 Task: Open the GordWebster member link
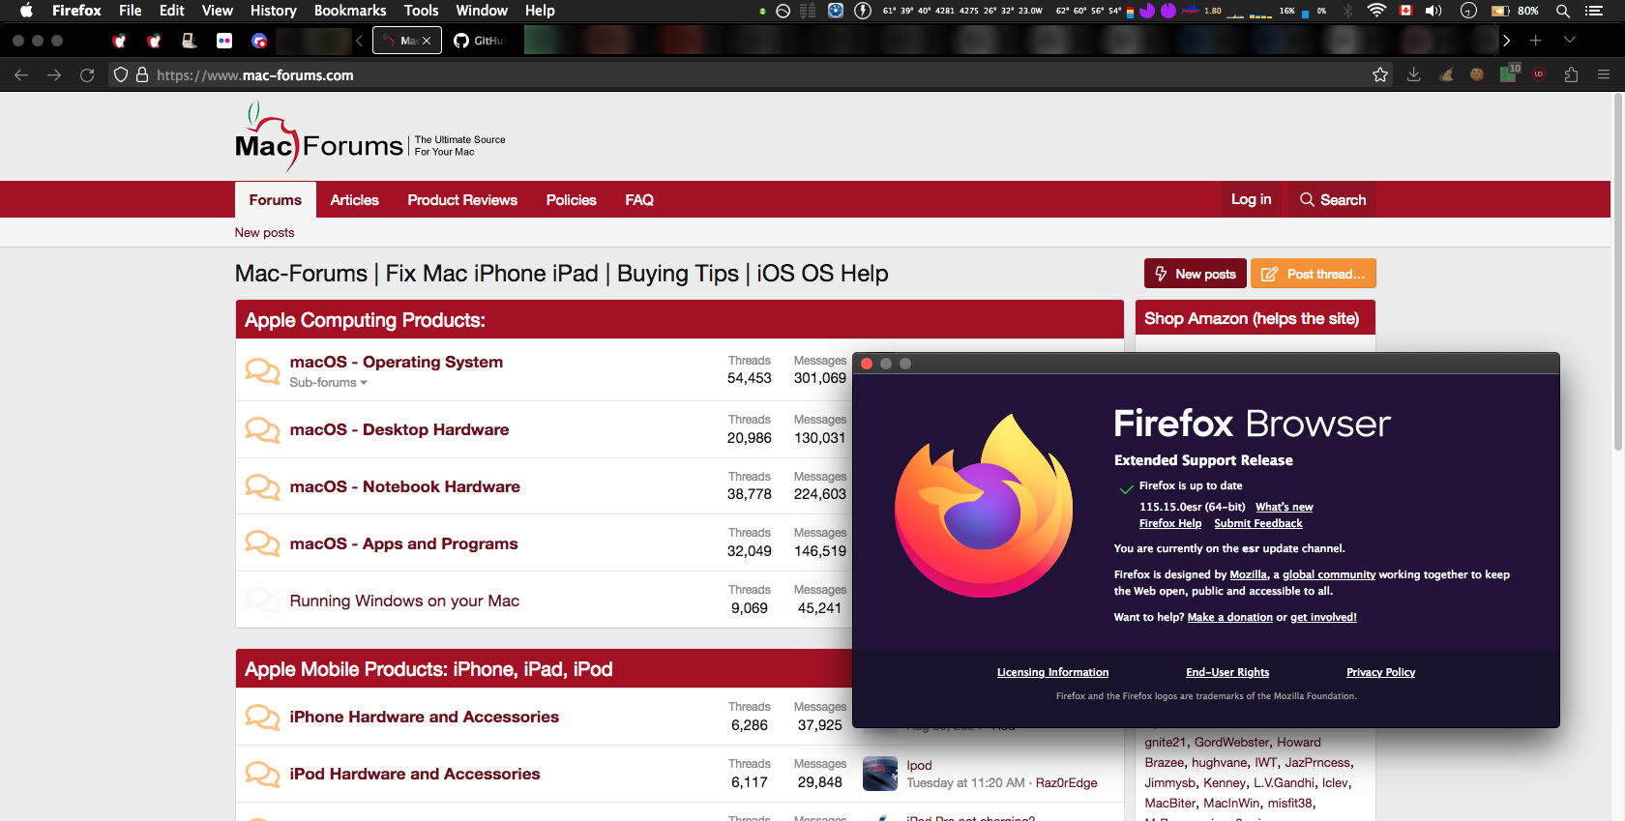click(x=1231, y=743)
